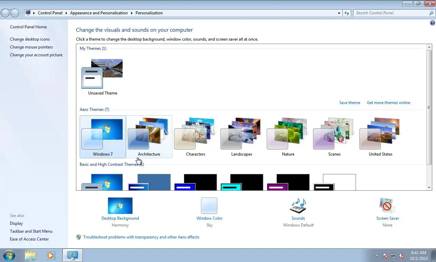
Task: Click the themes list scroll down arrow
Action: pyautogui.click(x=429, y=187)
